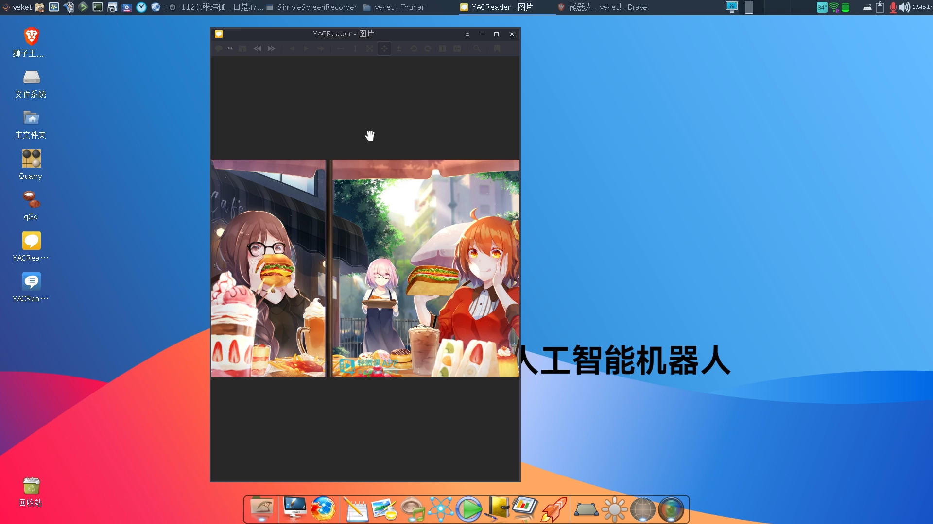Select the 主文件夹 desktop icon
The height and width of the screenshot is (524, 933).
31,125
